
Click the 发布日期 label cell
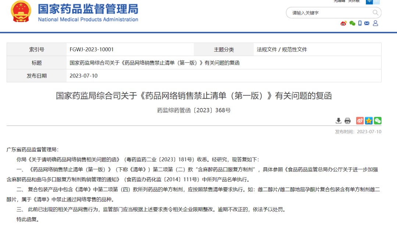click(x=37, y=76)
